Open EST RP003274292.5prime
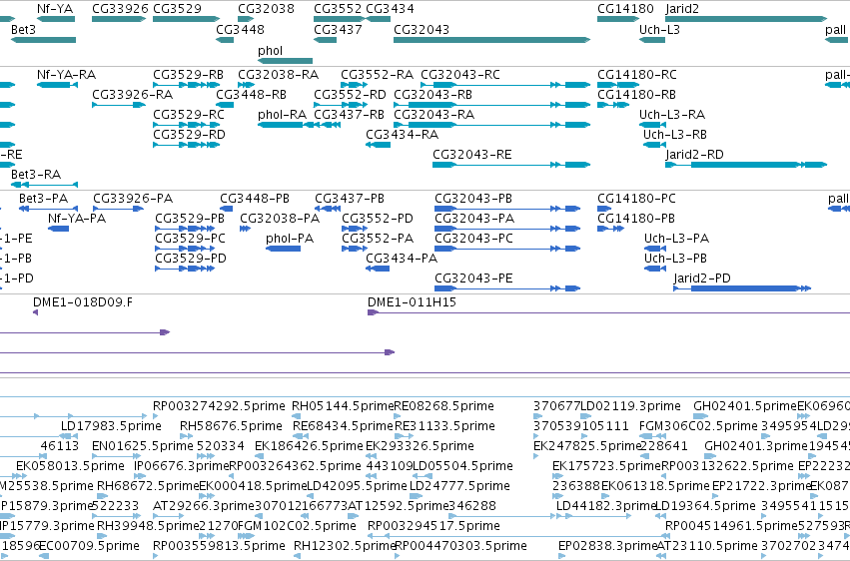The height and width of the screenshot is (561, 850). coord(219,406)
